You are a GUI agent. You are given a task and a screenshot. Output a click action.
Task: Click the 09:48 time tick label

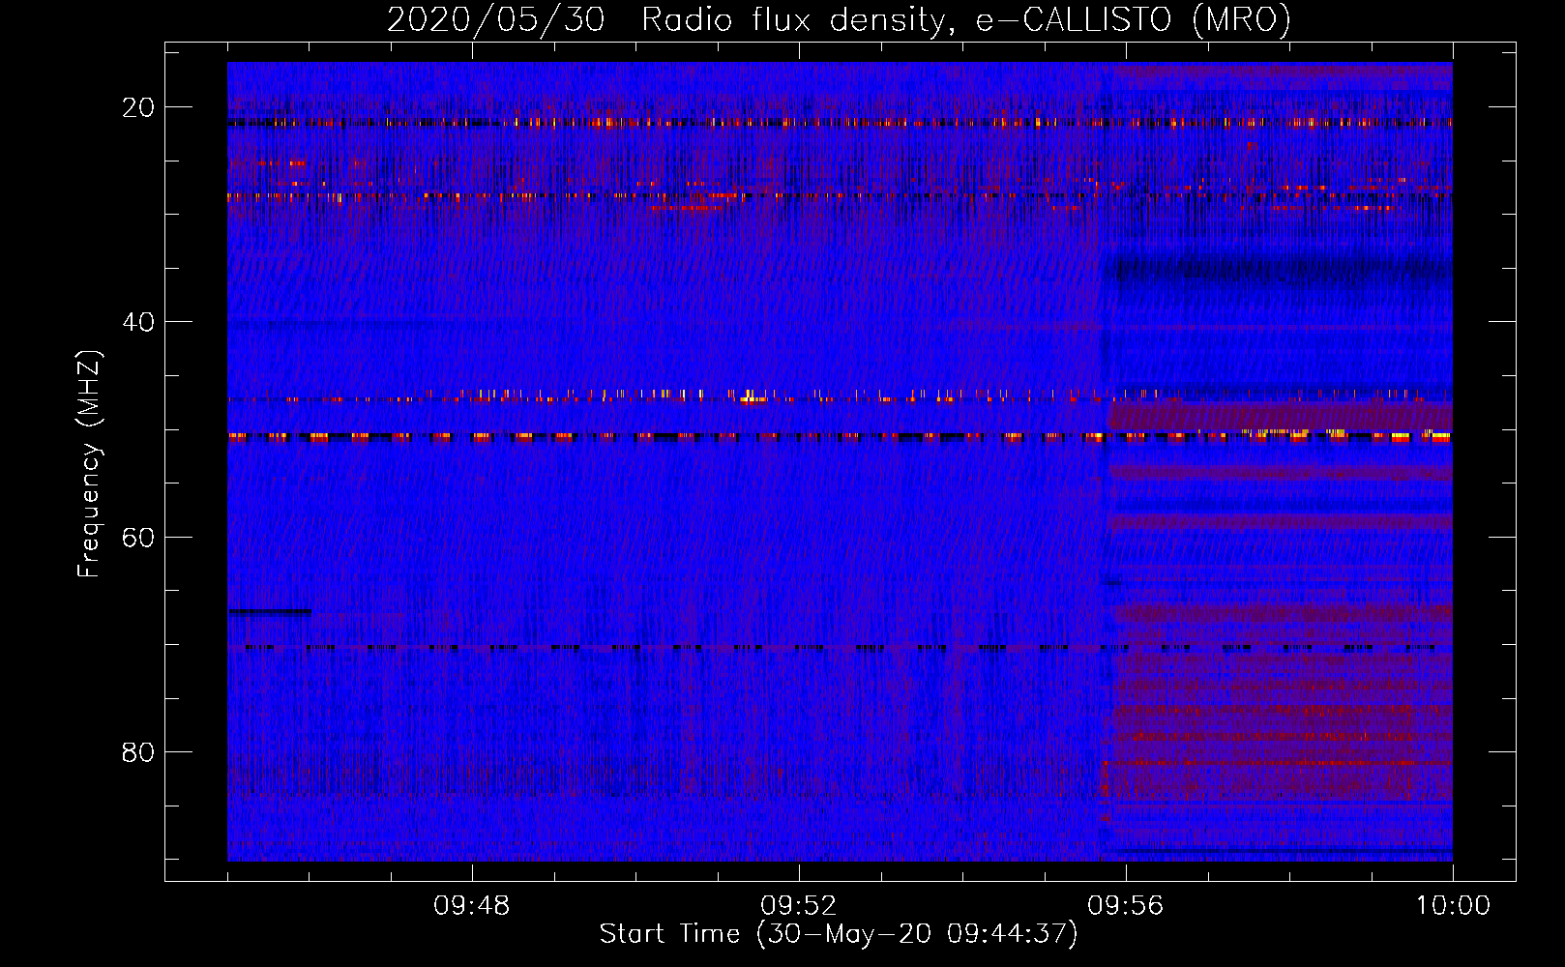pyautogui.click(x=471, y=906)
